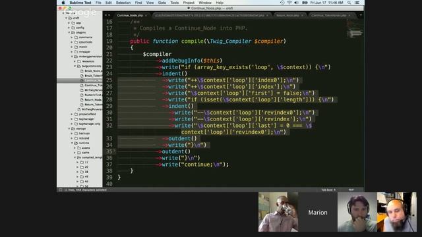Click the battery status icon
The height and width of the screenshot is (237, 422).
coord(305,3)
